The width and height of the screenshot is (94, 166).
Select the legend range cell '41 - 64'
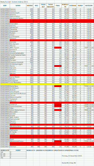tap(5, 156)
